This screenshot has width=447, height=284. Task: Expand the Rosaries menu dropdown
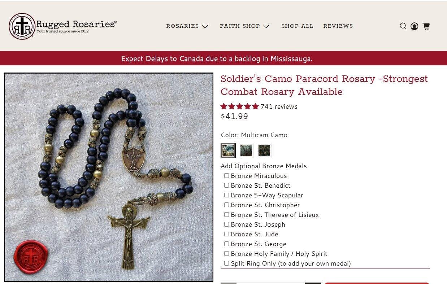coord(187,26)
